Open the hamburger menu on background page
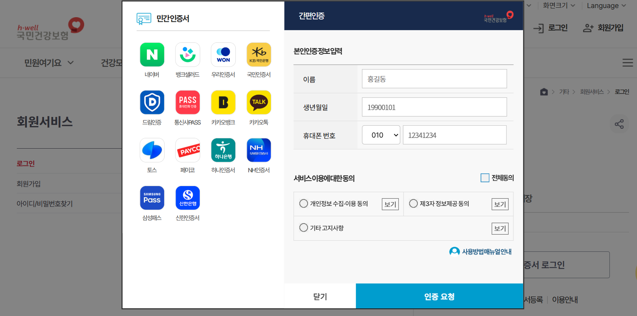Viewport: 637px width, 316px height. coord(627,63)
